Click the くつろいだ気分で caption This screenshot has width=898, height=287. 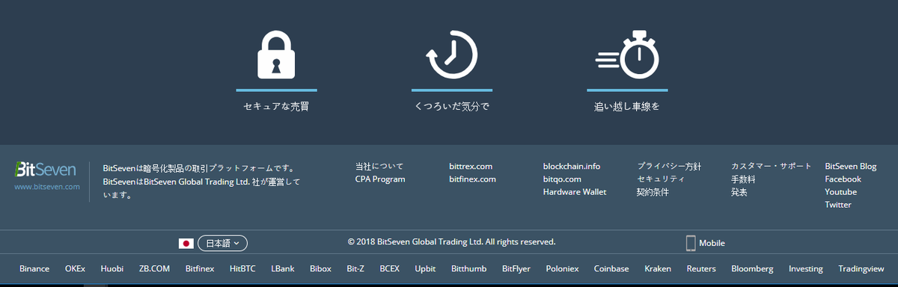[x=451, y=106]
